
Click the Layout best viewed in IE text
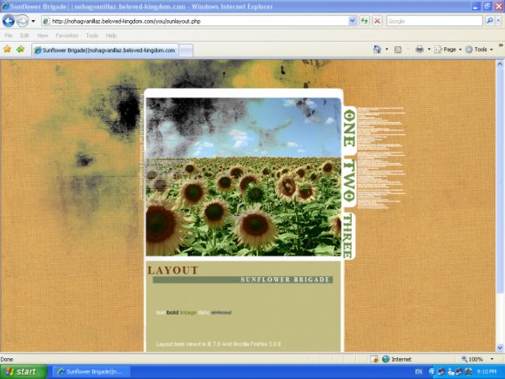(x=219, y=344)
